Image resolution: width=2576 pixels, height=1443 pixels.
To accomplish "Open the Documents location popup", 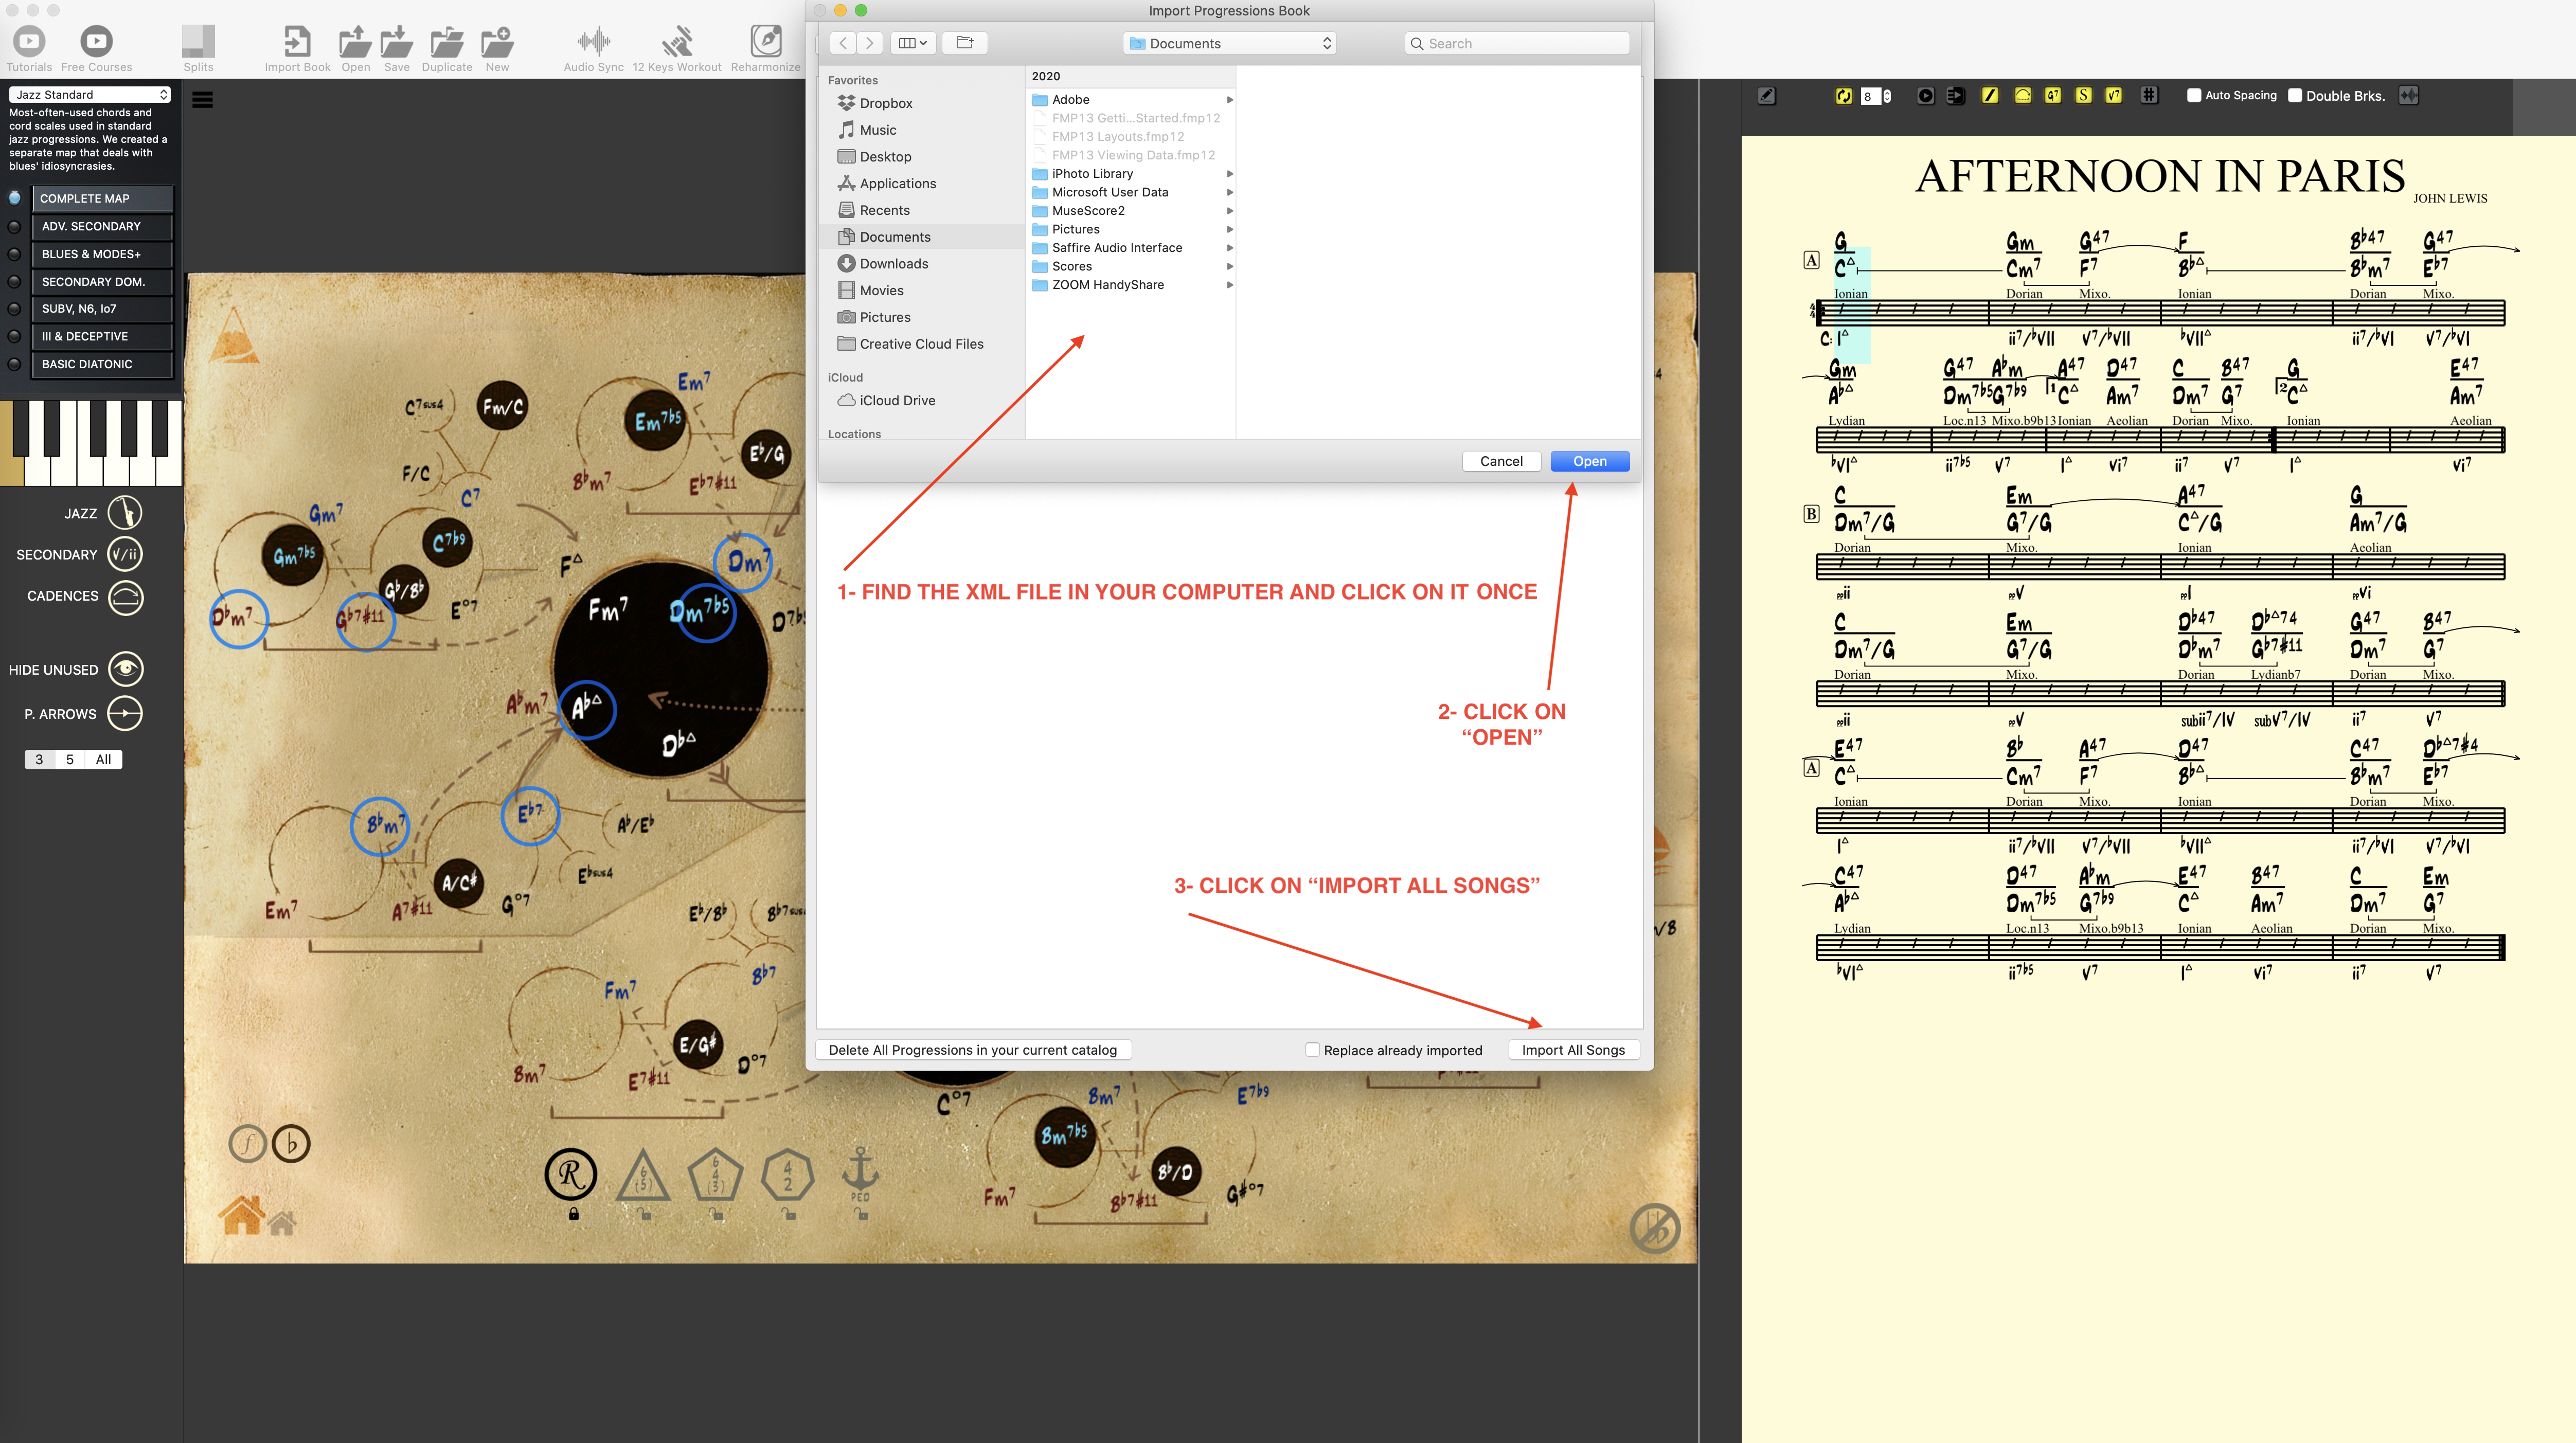I will coord(1229,44).
